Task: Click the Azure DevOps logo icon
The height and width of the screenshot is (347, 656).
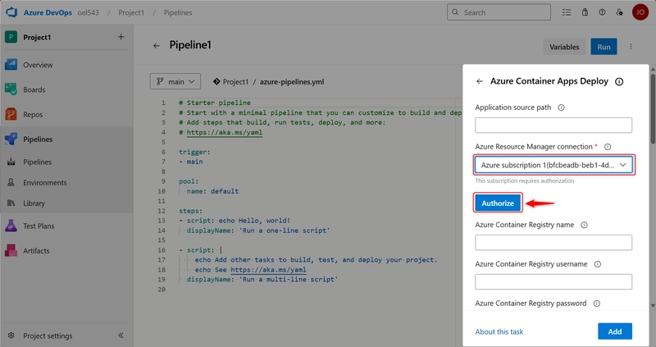Action: 11,12
